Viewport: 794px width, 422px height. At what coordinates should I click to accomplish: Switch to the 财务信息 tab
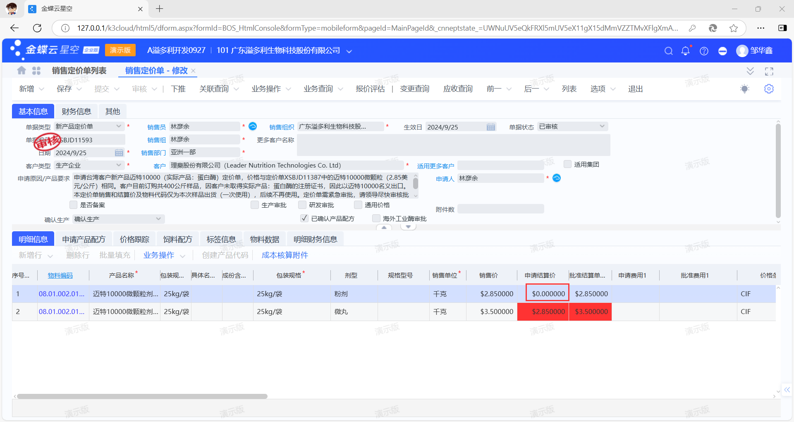(x=77, y=111)
